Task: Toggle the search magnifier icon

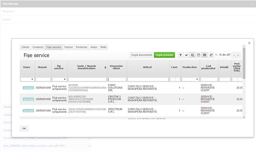Action: 192,55
